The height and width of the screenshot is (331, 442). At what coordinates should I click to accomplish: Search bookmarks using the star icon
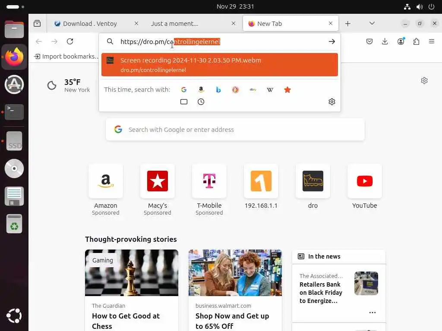(x=287, y=90)
